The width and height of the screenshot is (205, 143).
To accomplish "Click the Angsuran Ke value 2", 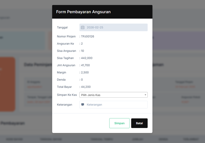I will (82, 44).
